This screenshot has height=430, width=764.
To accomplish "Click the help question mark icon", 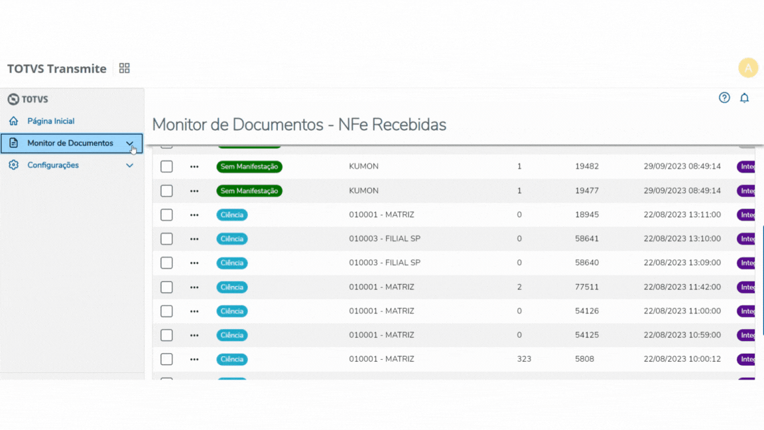I will tap(724, 98).
